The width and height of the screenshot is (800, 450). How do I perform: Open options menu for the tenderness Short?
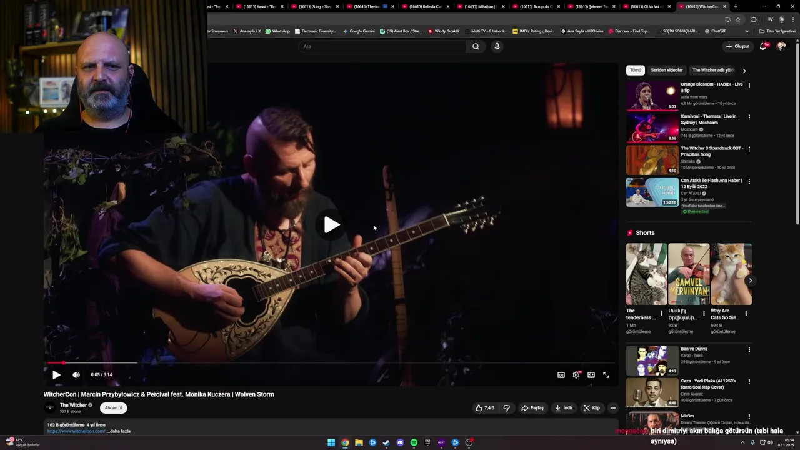point(661,313)
